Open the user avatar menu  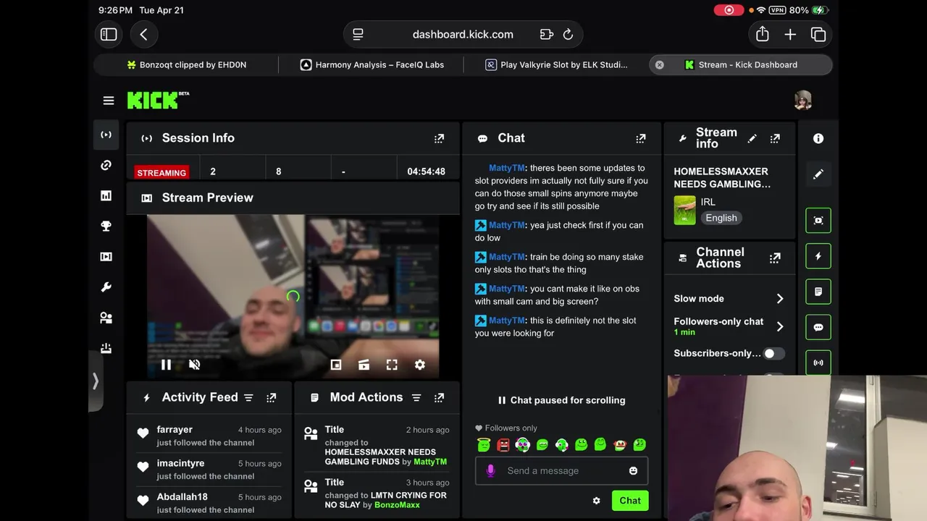click(x=802, y=101)
